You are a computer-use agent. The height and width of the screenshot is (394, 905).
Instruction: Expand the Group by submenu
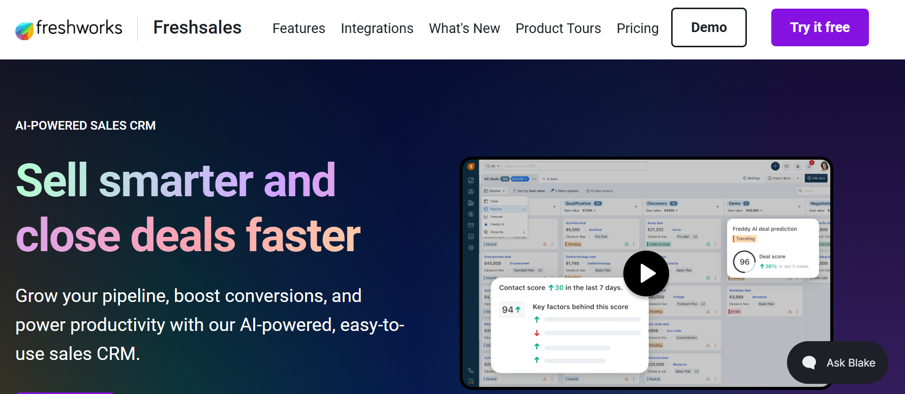pos(504,232)
